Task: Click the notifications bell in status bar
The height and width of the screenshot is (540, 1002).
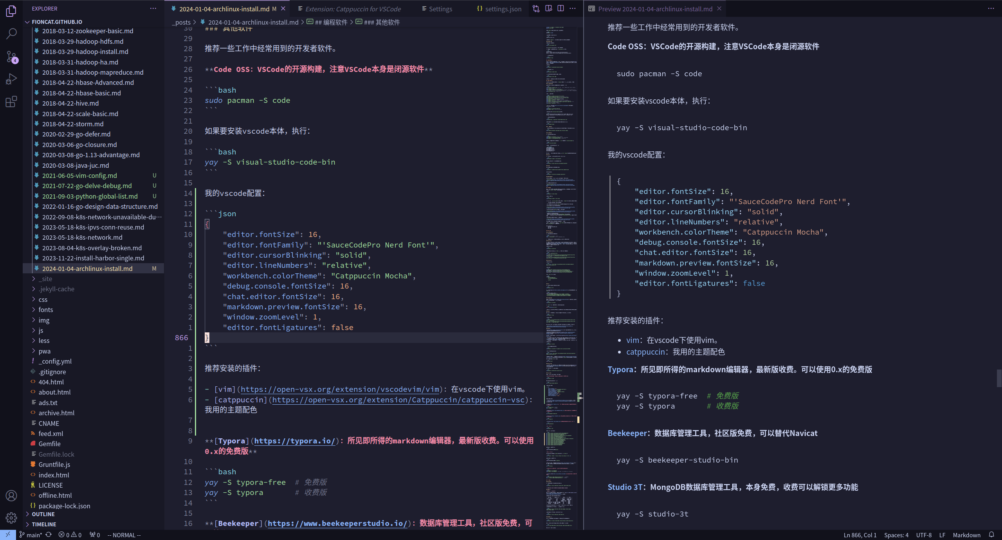Action: [991, 535]
